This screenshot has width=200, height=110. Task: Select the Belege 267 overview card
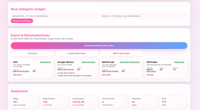point(25,102)
